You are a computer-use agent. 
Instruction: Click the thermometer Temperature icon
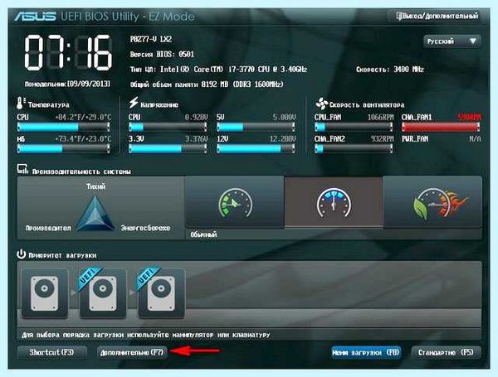pos(20,103)
